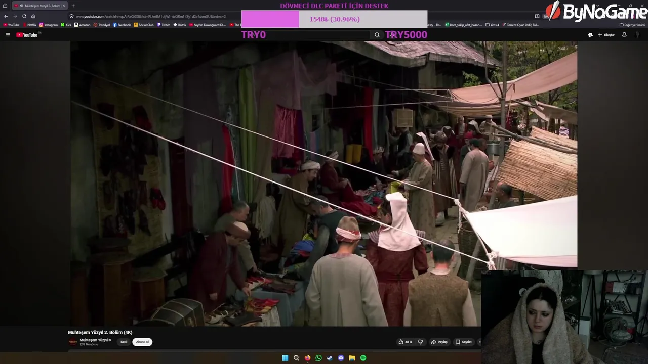Click the site security shield icon
648x364 pixels.
tap(71, 16)
